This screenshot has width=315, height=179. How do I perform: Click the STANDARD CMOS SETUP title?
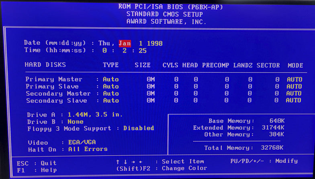tap(165, 14)
